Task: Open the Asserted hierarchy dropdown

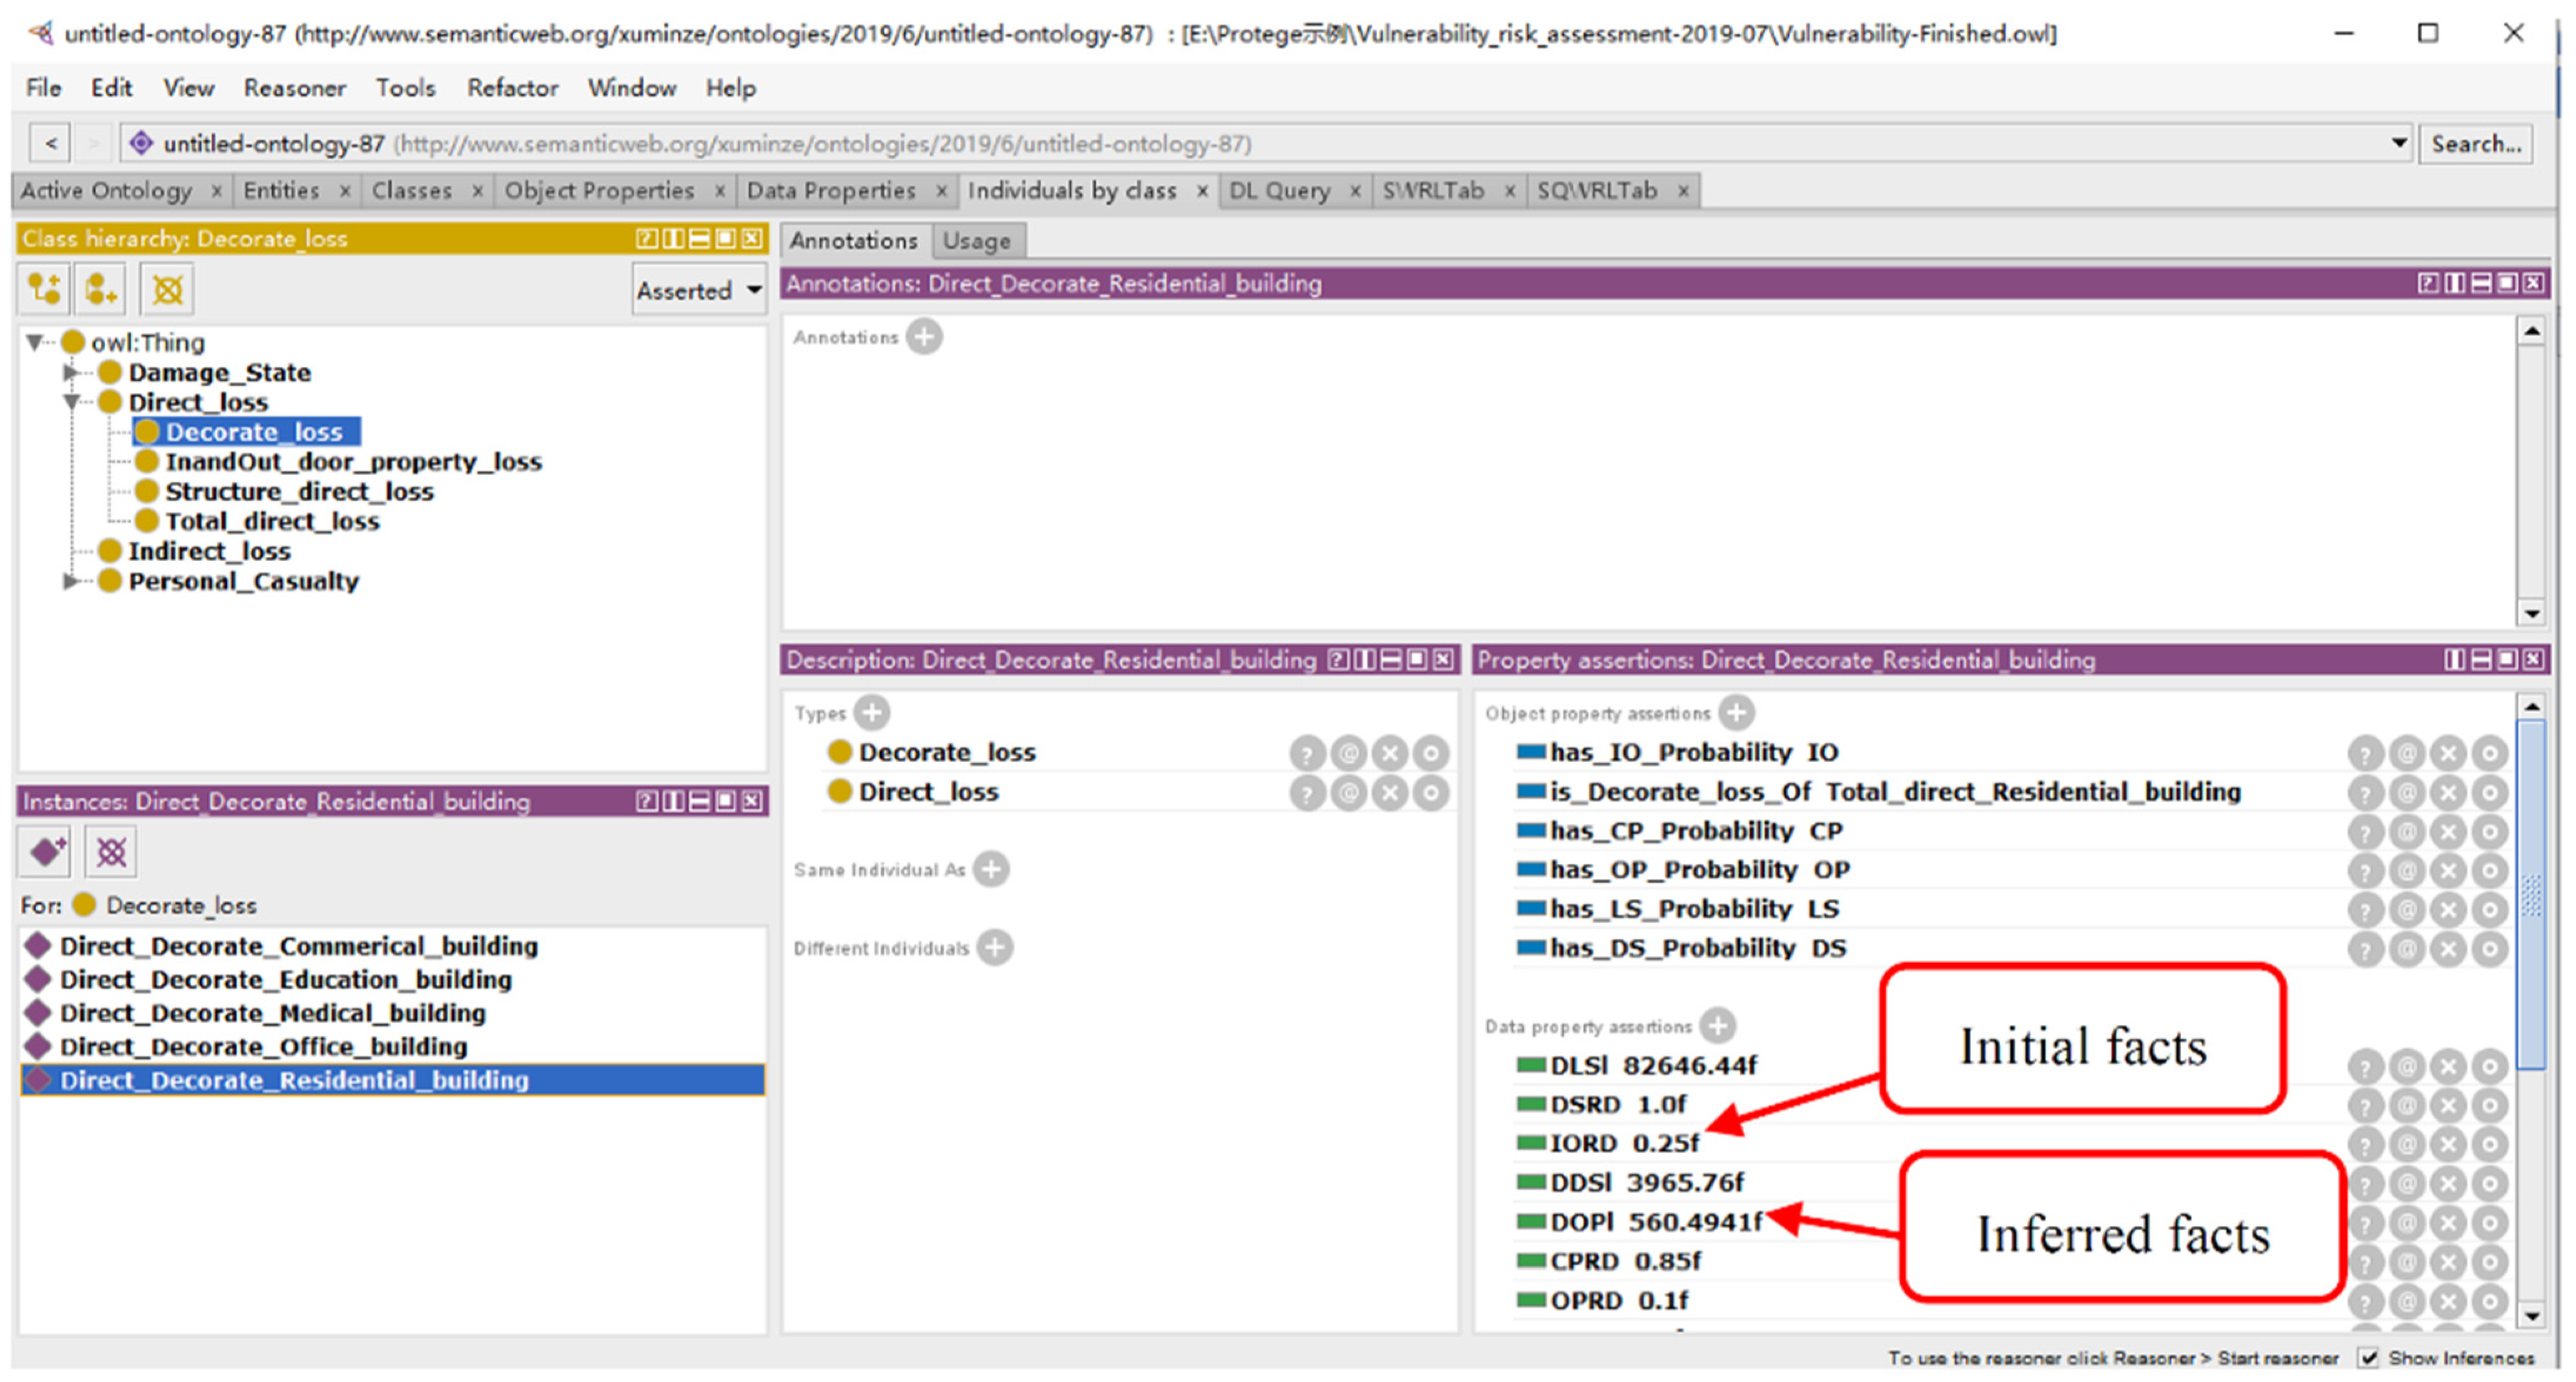Action: pyautogui.click(x=699, y=290)
